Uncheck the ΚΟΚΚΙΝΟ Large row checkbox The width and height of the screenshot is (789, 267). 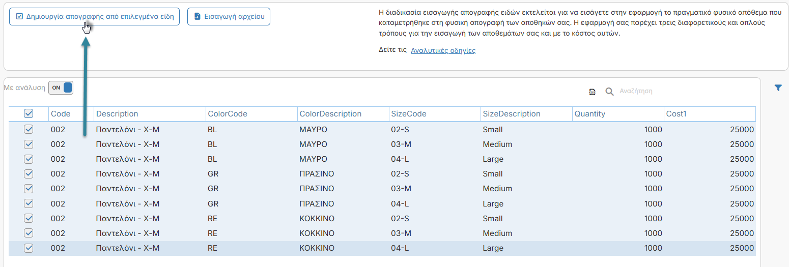[x=29, y=248]
